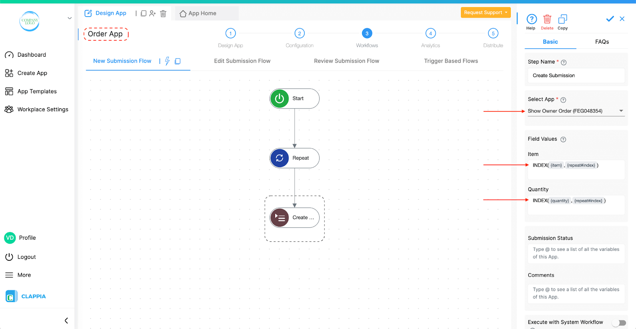Screen dimensions: 636x329
Task: Select the New Submission Flow tab
Action: [122, 61]
